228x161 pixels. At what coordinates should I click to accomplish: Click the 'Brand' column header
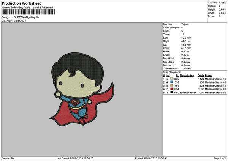(x=209, y=76)
